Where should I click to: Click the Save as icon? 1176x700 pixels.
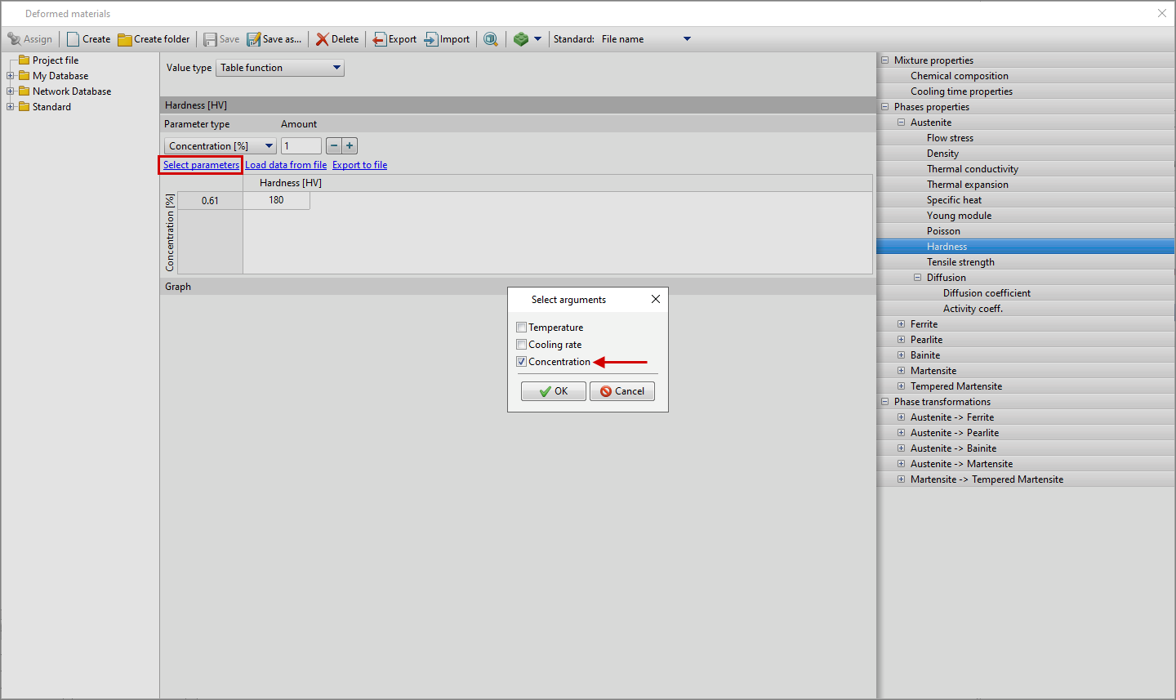pos(254,39)
